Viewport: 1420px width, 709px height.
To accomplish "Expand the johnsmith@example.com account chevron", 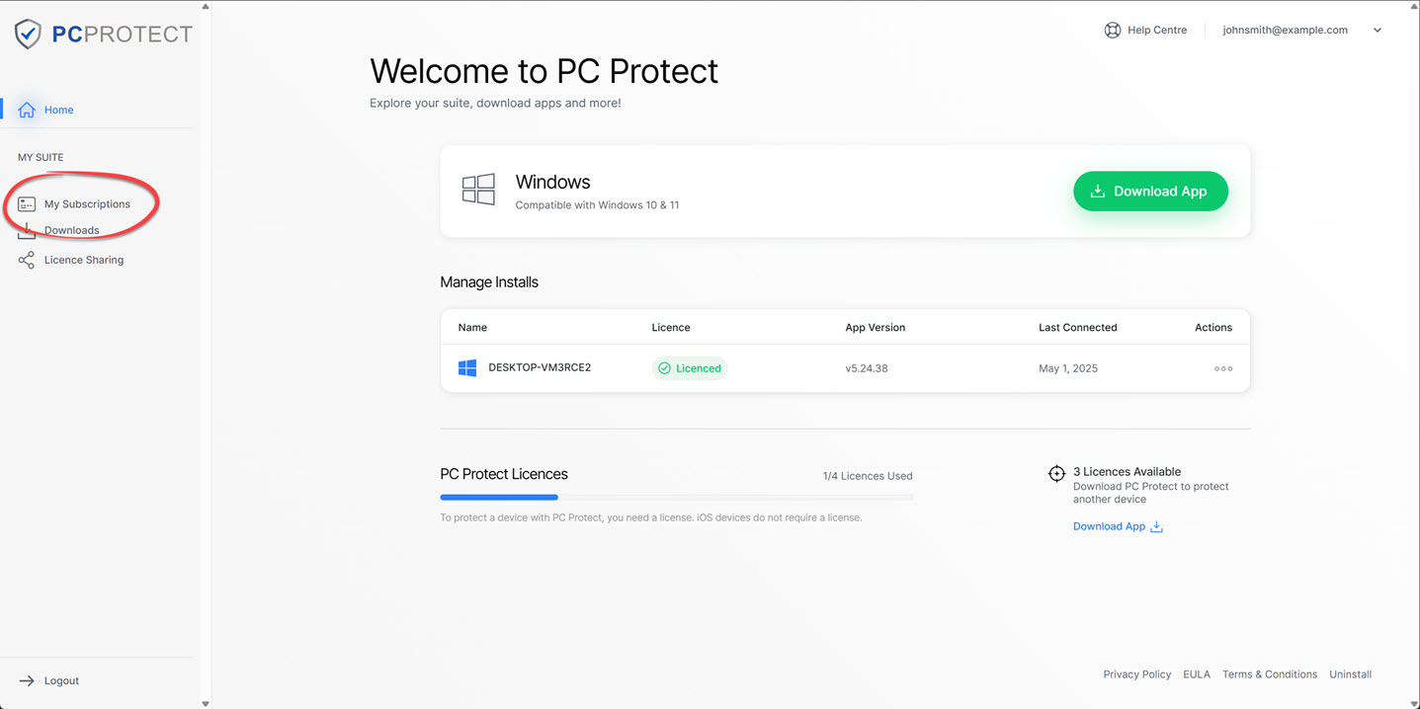I will pyautogui.click(x=1378, y=31).
